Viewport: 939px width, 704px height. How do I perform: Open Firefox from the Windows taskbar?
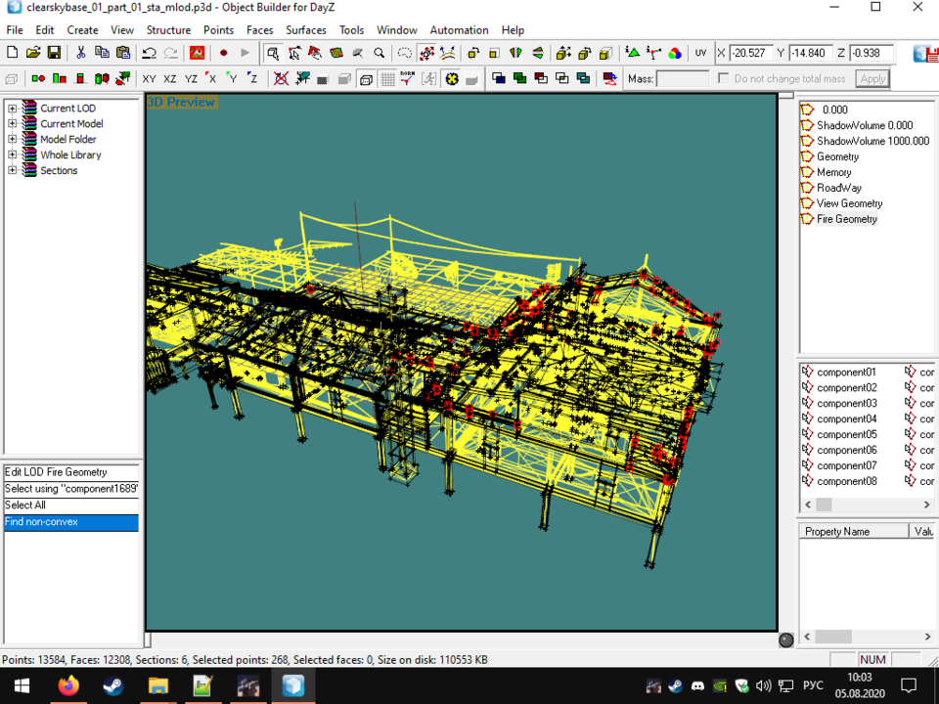[x=68, y=685]
